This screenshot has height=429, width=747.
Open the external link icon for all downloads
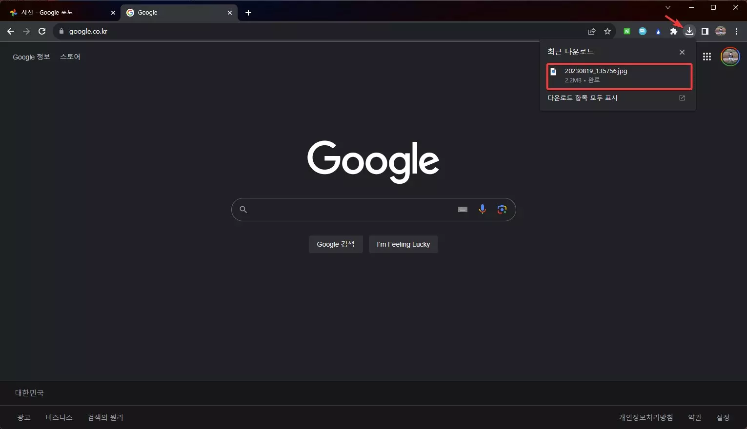tap(682, 98)
